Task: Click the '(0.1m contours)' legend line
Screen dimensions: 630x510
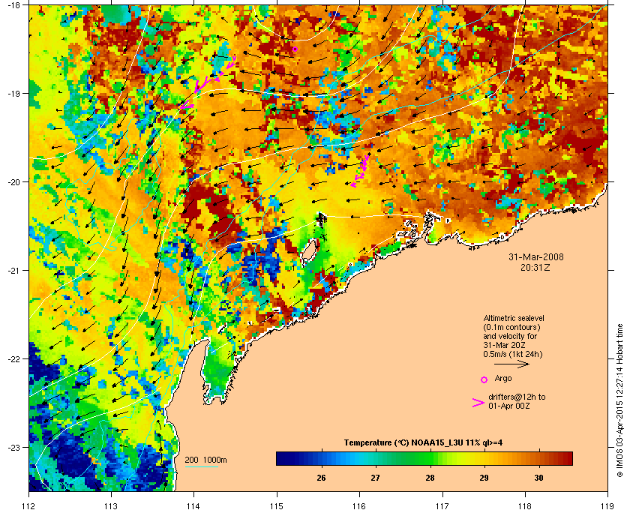Action: coord(511,327)
